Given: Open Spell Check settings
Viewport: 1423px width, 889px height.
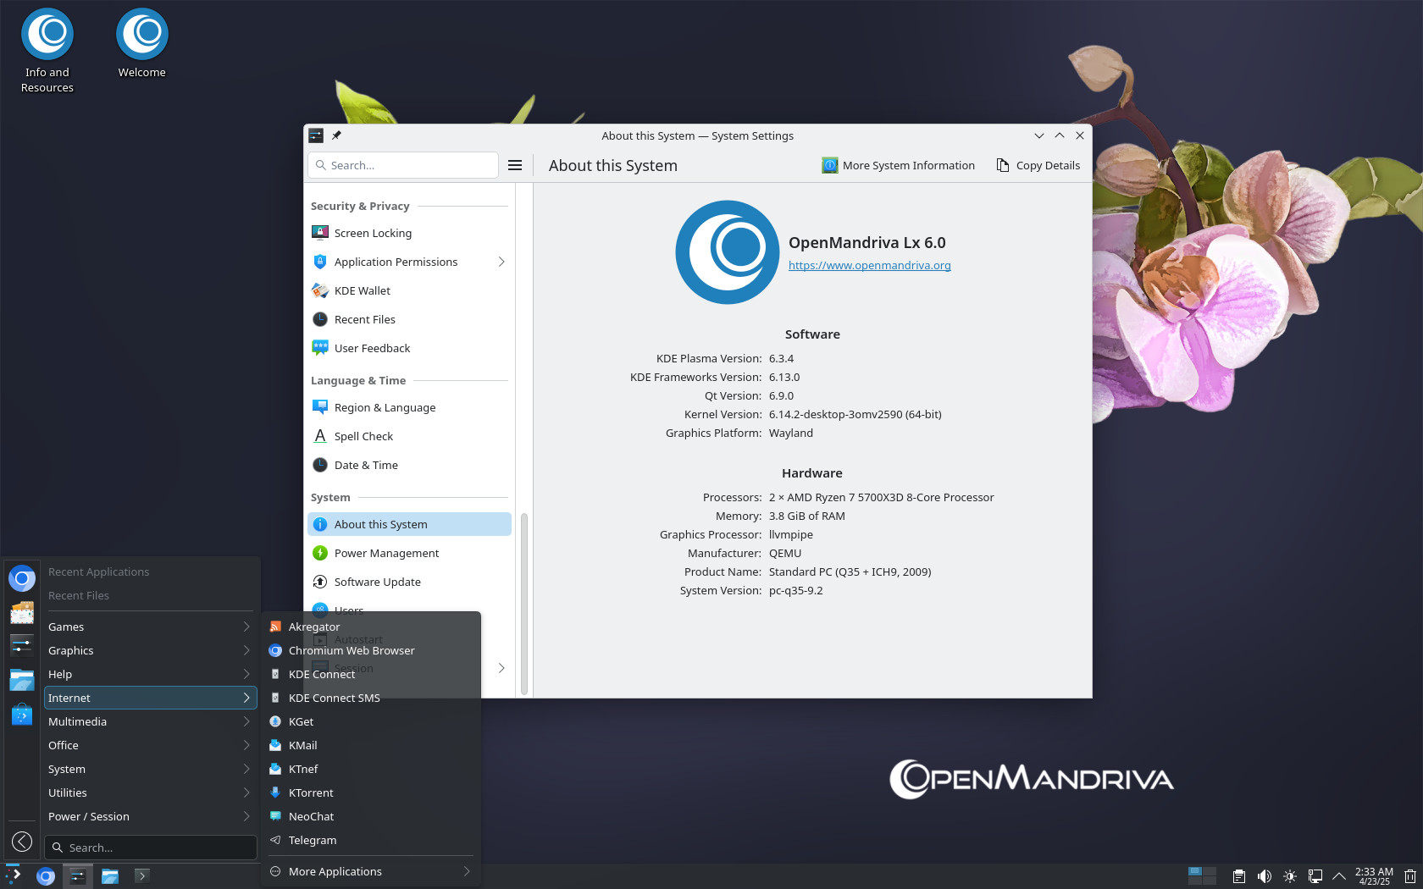Looking at the screenshot, I should 409,436.
